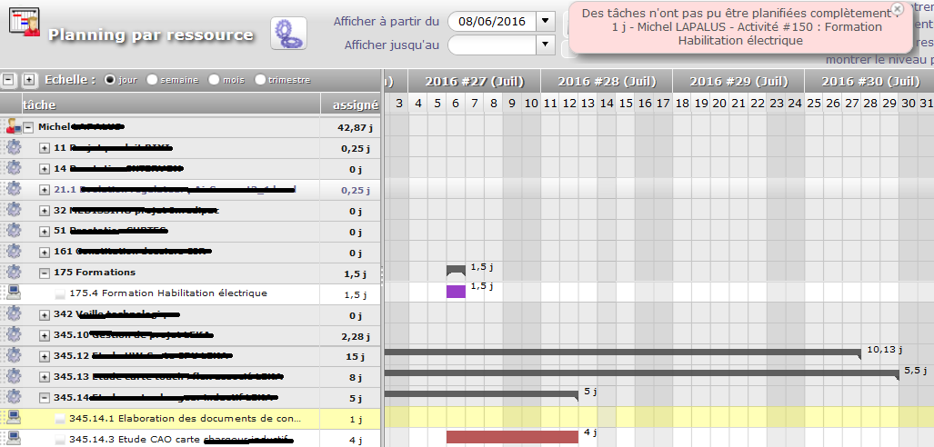
Task: Select the 'mois' scale option
Action: pos(215,80)
